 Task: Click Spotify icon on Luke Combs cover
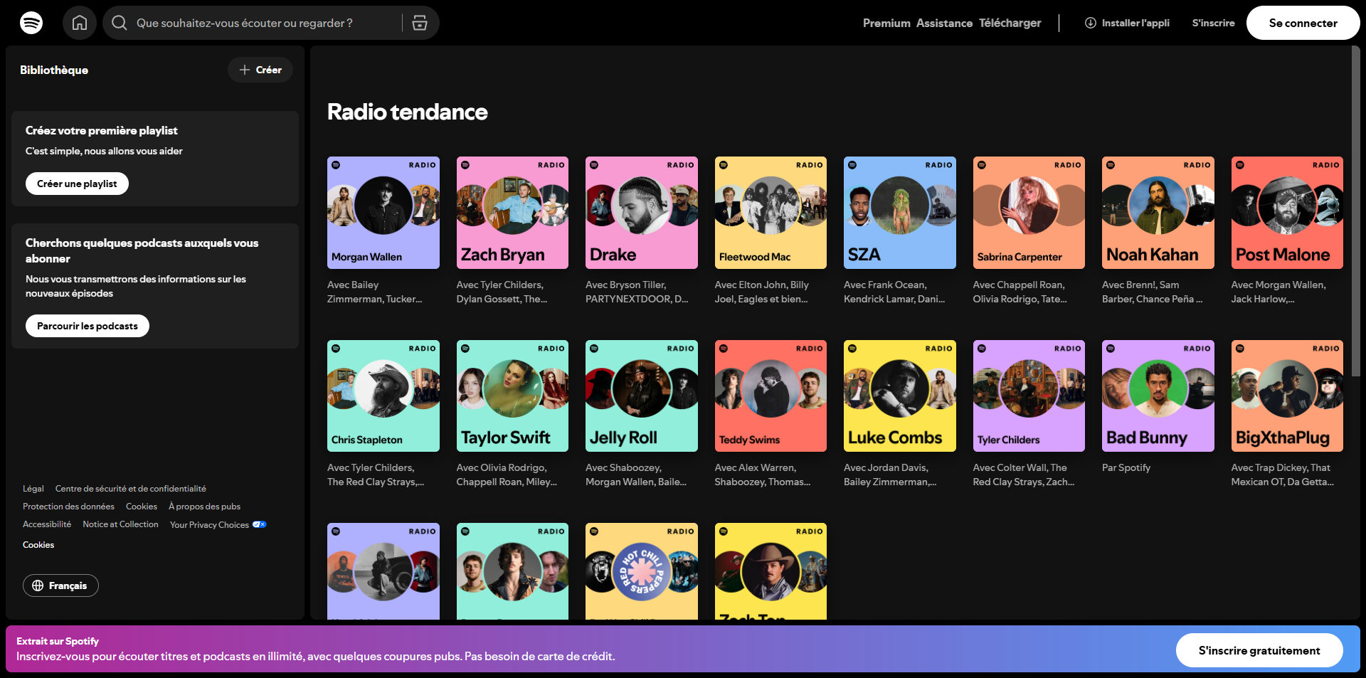coord(852,349)
